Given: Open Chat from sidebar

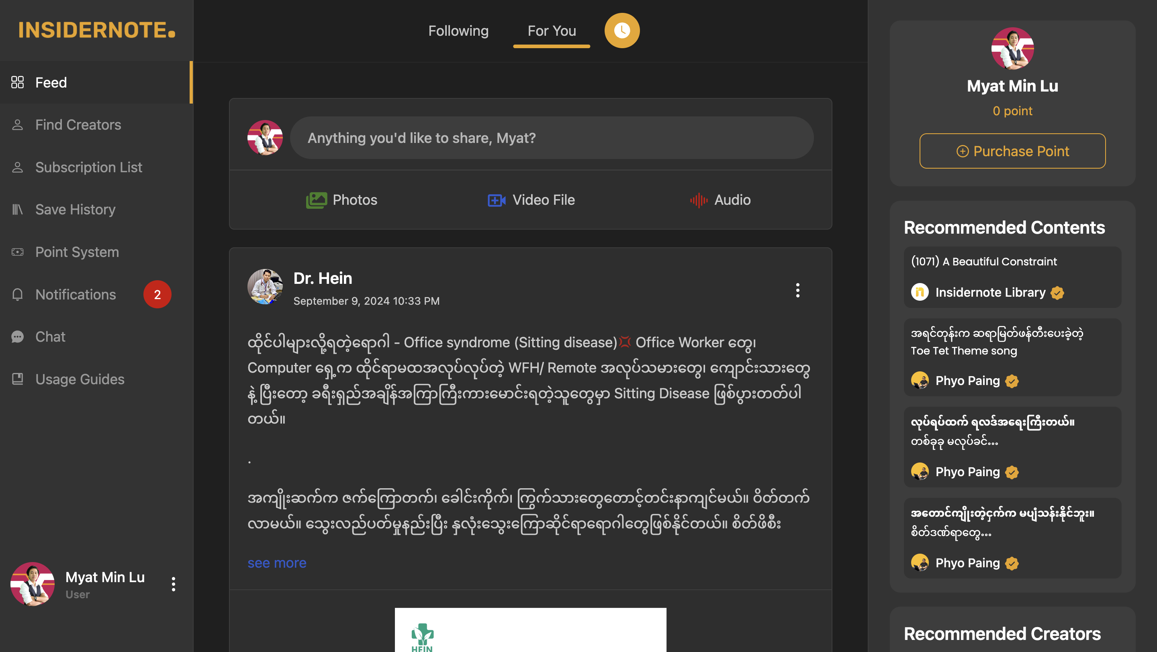Looking at the screenshot, I should pos(96,337).
